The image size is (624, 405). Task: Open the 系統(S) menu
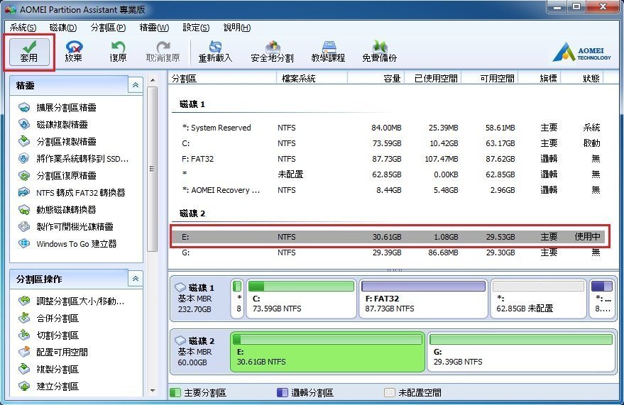23,28
